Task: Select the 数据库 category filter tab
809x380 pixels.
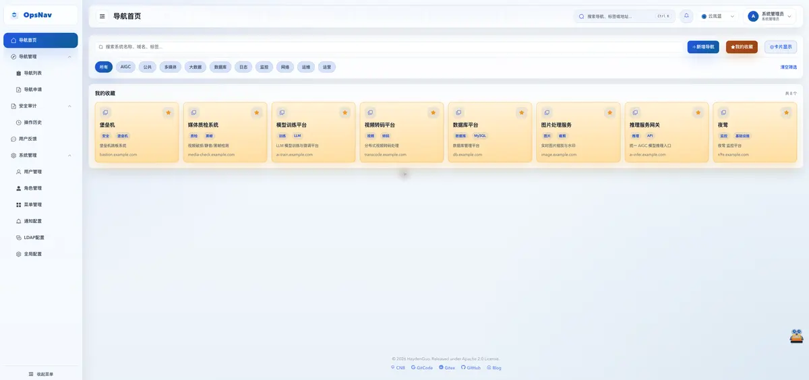Action: click(x=220, y=67)
